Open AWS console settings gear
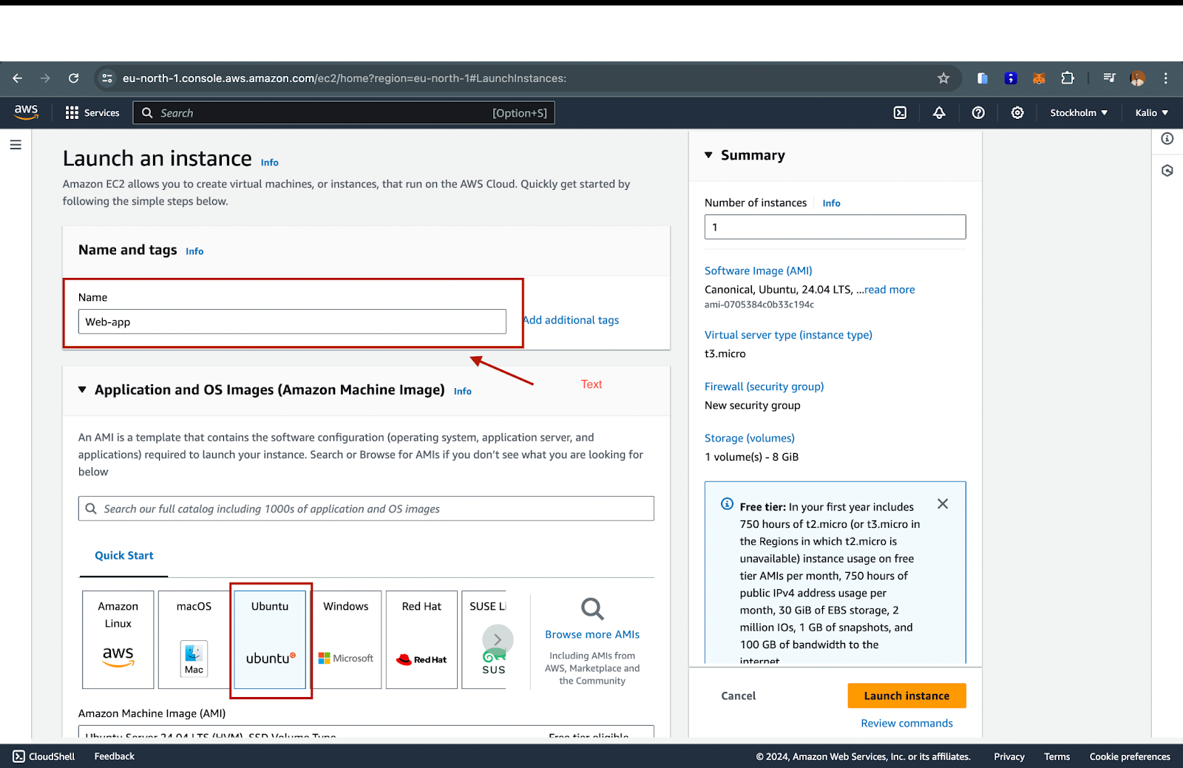1183x768 pixels. click(1017, 113)
